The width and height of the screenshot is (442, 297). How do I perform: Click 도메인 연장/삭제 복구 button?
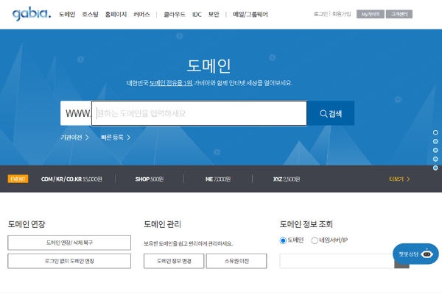(x=69, y=243)
